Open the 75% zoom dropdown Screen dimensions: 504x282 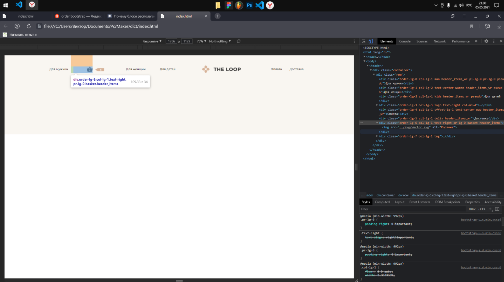click(201, 41)
